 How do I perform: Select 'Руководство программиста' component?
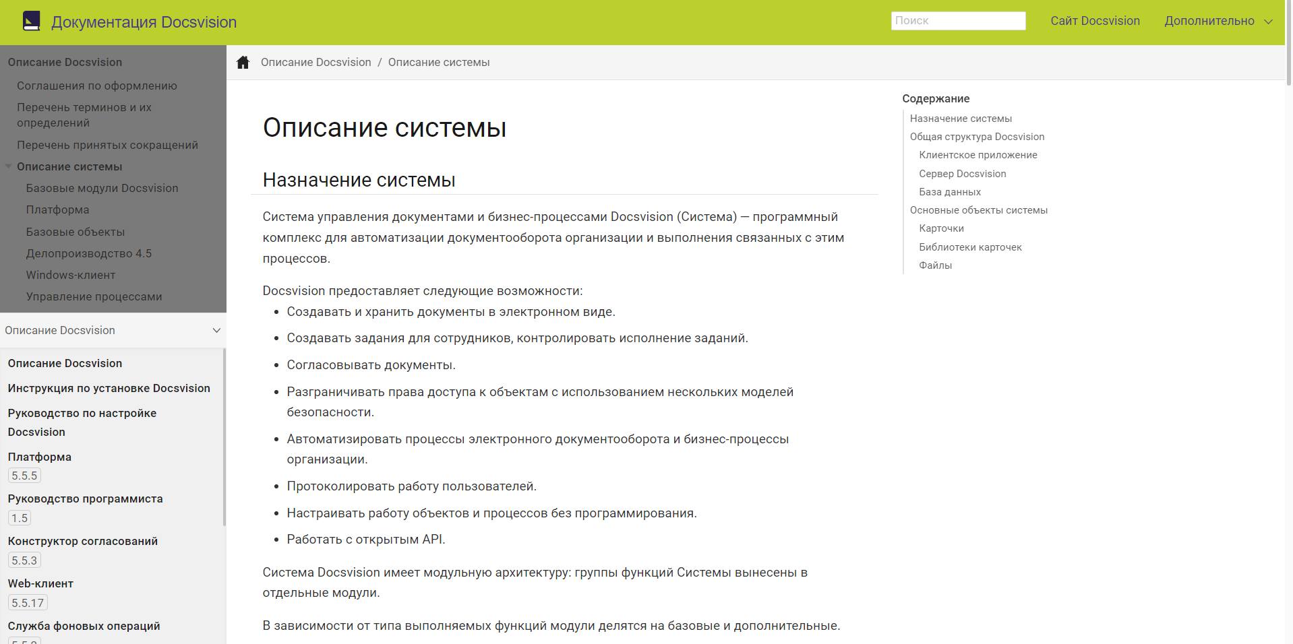[86, 498]
